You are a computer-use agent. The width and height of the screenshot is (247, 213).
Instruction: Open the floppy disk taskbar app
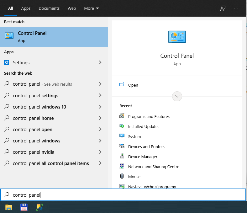pyautogui.click(x=24, y=207)
